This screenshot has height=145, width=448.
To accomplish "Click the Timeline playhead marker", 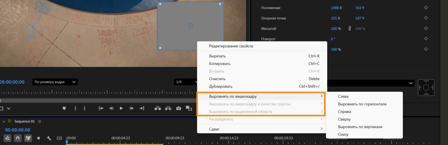I will click(67, 142).
